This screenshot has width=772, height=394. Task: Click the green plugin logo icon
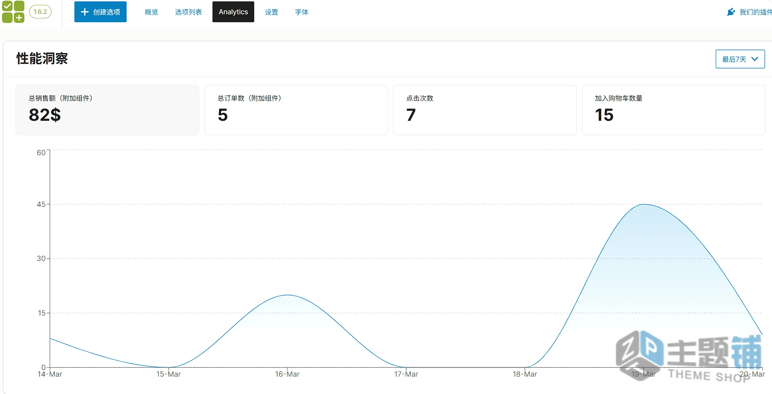point(13,12)
